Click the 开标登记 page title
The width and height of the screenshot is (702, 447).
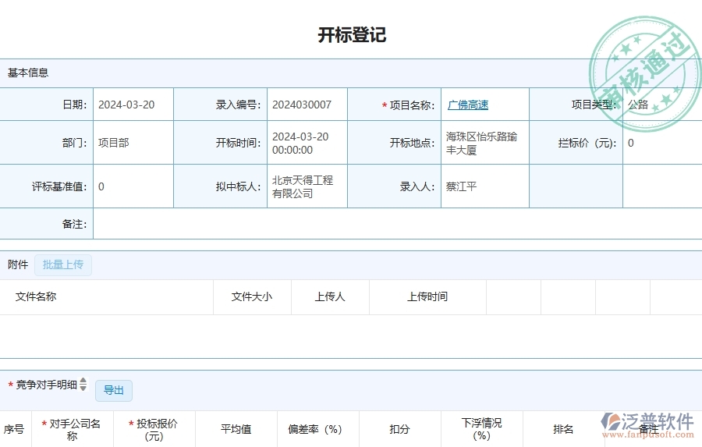point(352,35)
